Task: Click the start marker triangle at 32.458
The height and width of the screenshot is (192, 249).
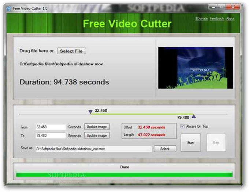Action: [90, 112]
